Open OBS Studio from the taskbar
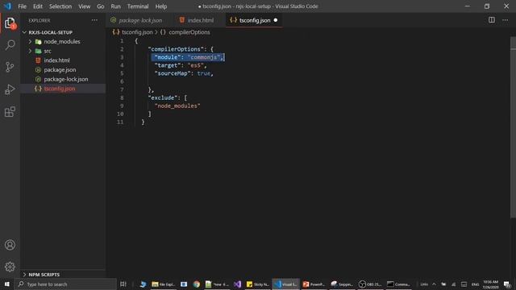The width and height of the screenshot is (516, 290). click(x=369, y=284)
